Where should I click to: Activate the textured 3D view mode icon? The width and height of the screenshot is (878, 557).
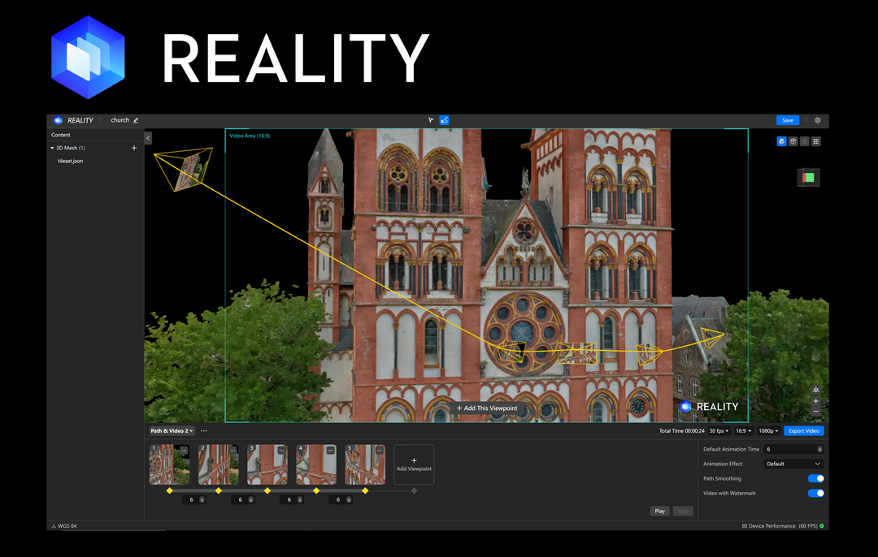(x=781, y=140)
